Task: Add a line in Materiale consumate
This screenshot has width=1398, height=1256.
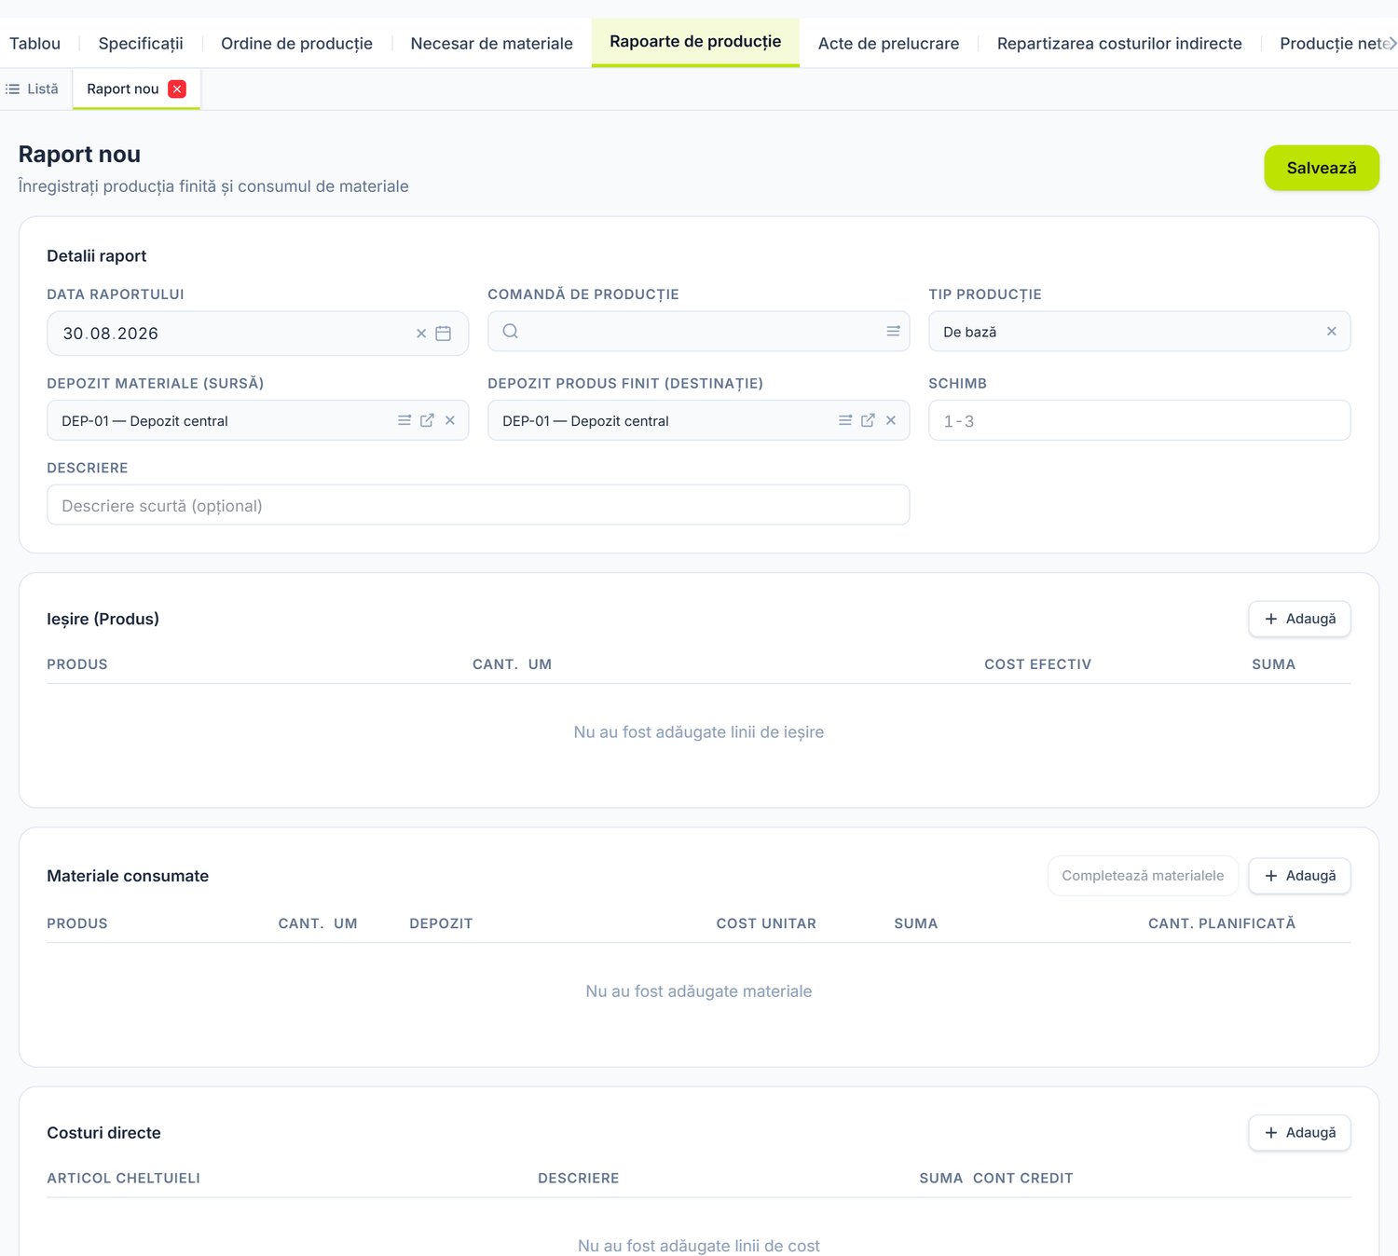Action: pos(1299,876)
